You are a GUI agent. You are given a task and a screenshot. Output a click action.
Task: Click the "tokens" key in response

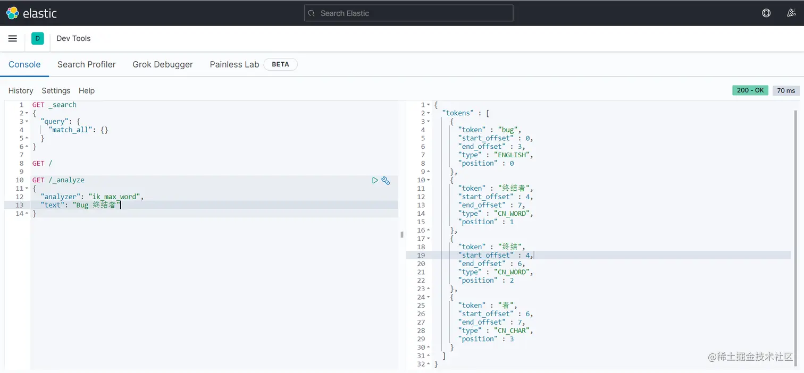click(458, 113)
